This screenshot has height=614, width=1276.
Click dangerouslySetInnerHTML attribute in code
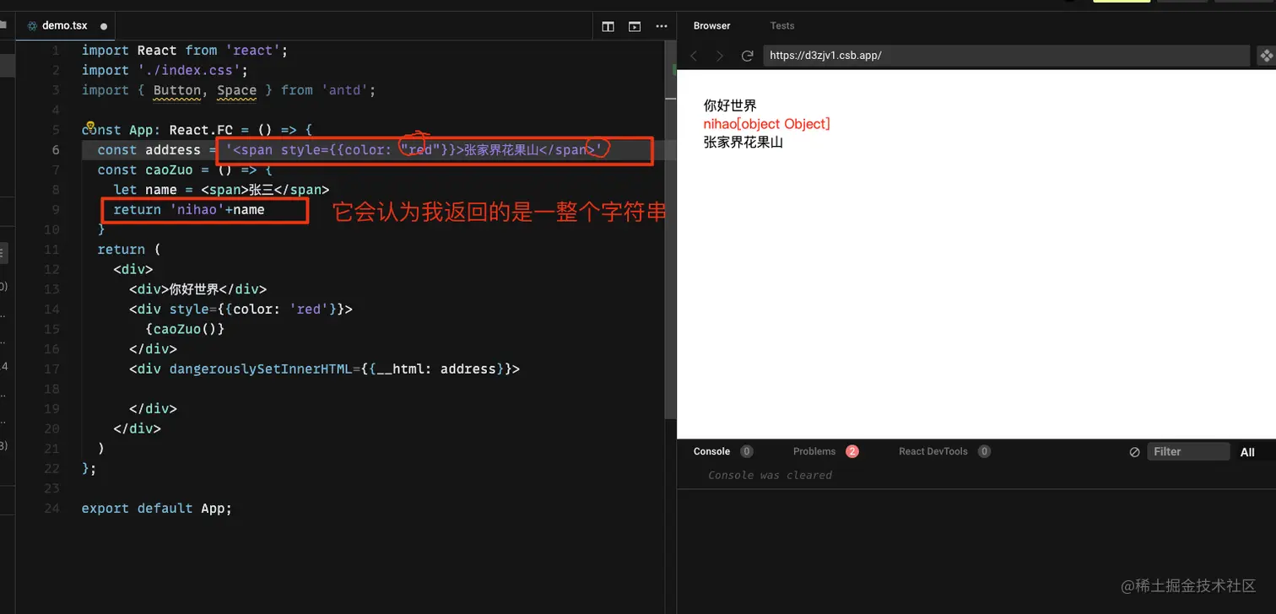(x=260, y=369)
